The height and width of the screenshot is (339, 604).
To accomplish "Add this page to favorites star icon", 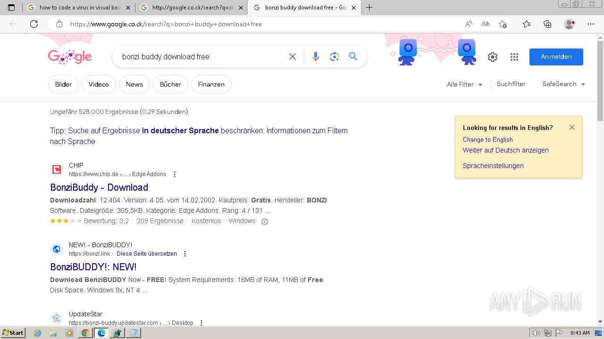I will (x=503, y=24).
